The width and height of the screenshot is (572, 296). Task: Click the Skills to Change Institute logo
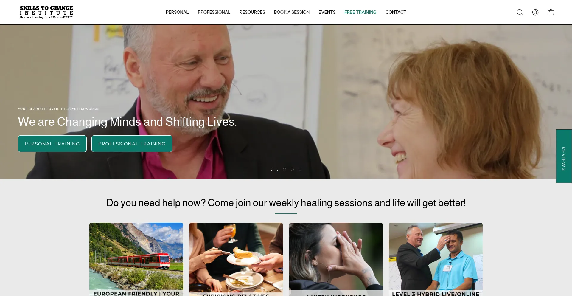pos(46,12)
